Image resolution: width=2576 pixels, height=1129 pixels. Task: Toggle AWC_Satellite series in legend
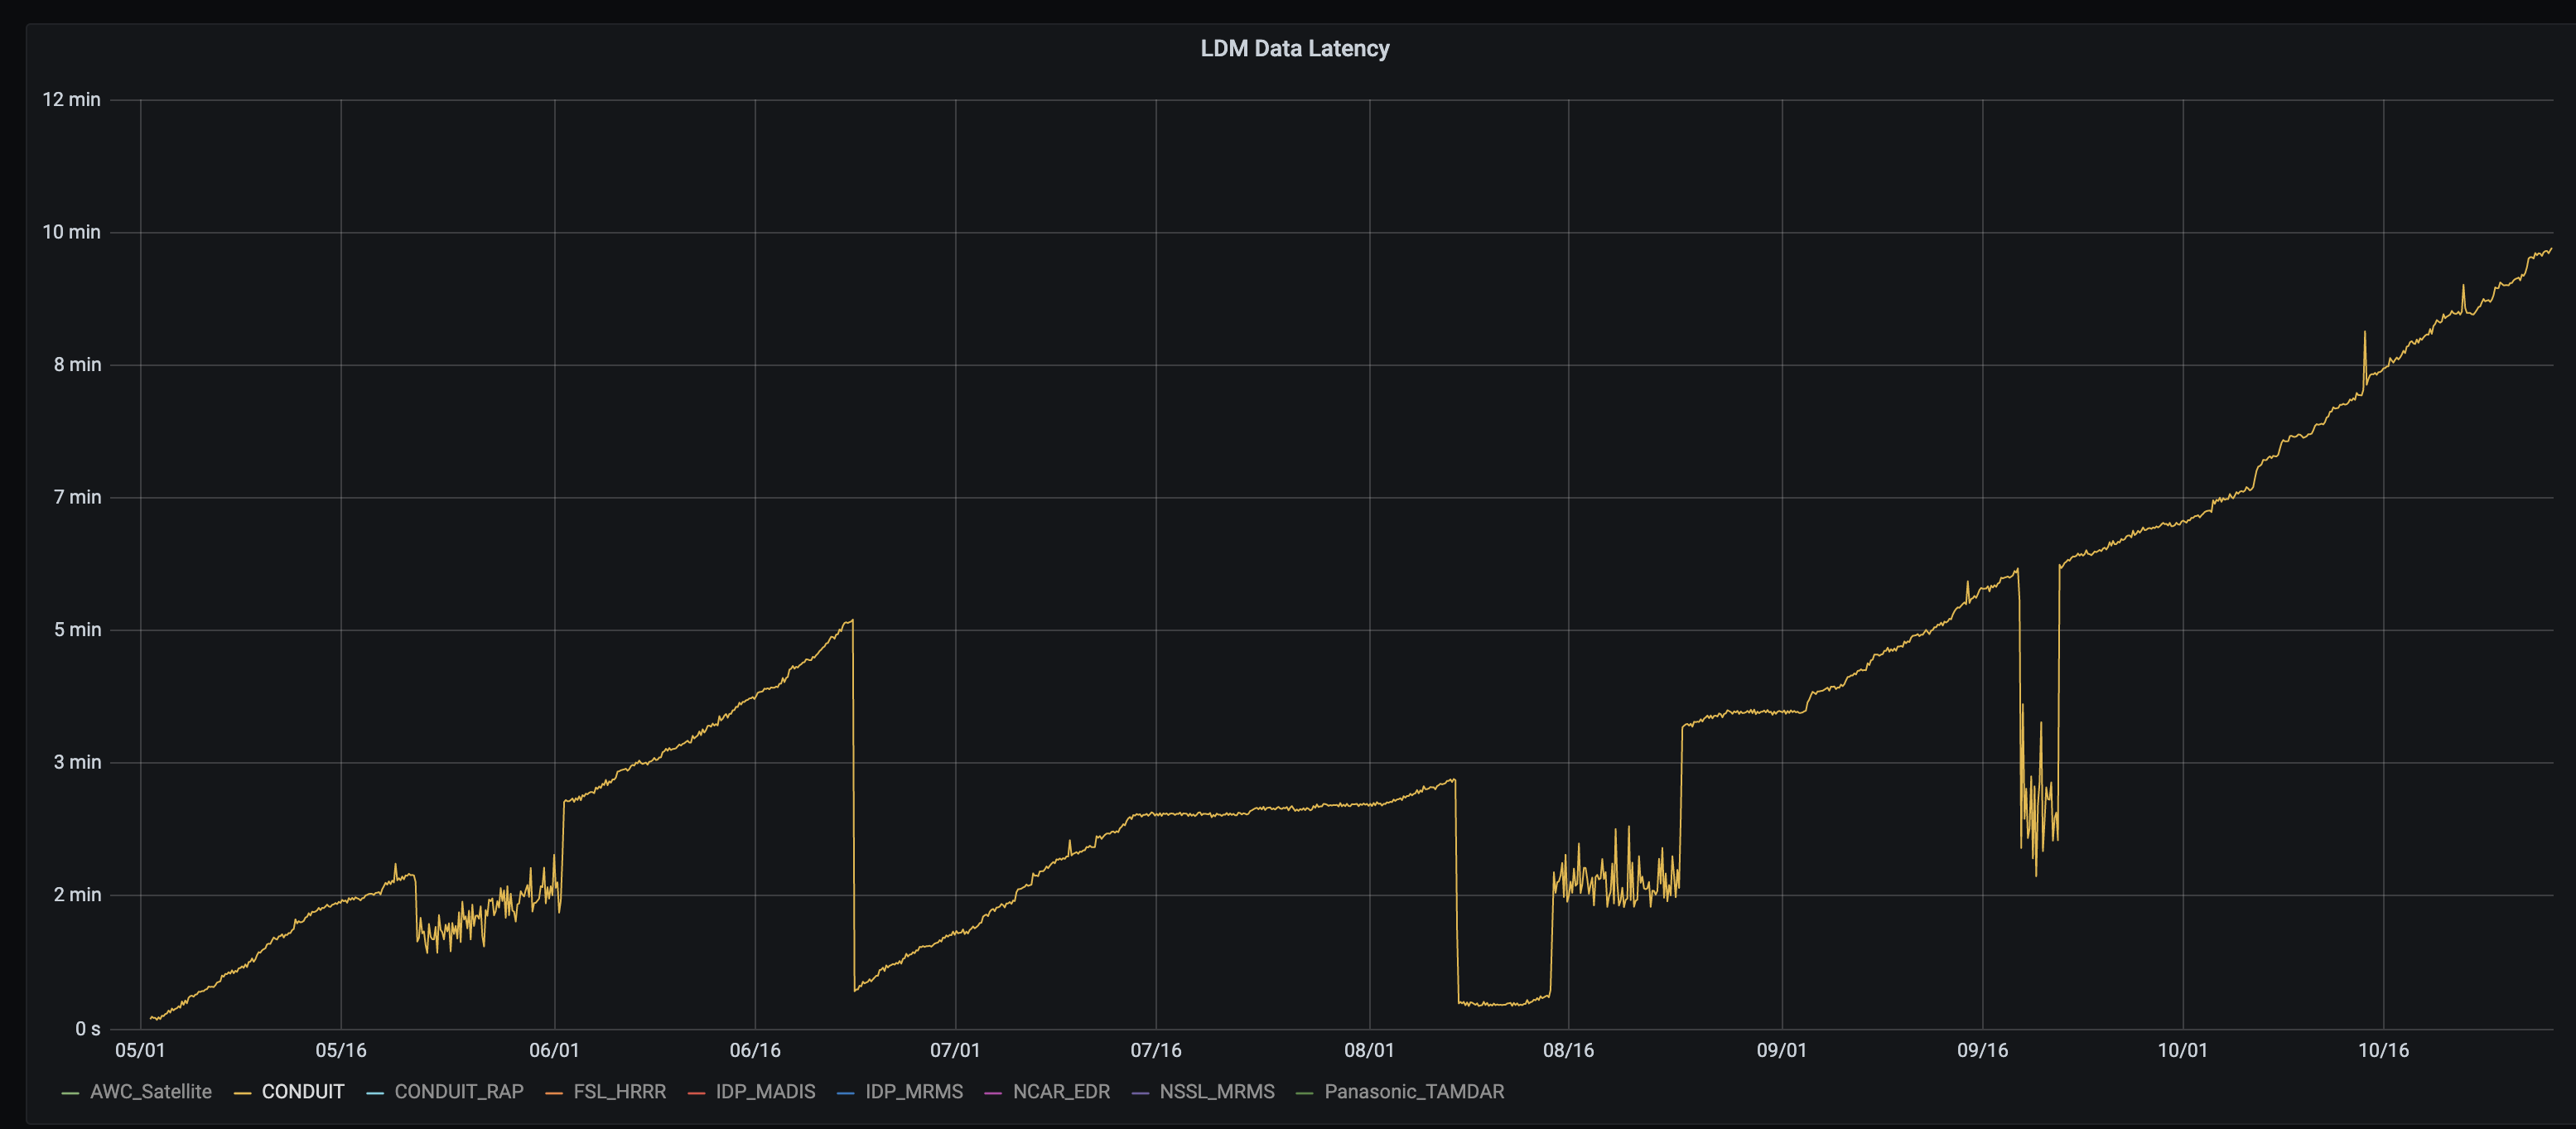[150, 1092]
